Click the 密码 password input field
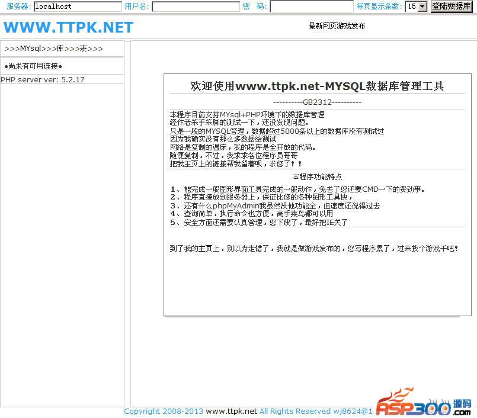 312,7
